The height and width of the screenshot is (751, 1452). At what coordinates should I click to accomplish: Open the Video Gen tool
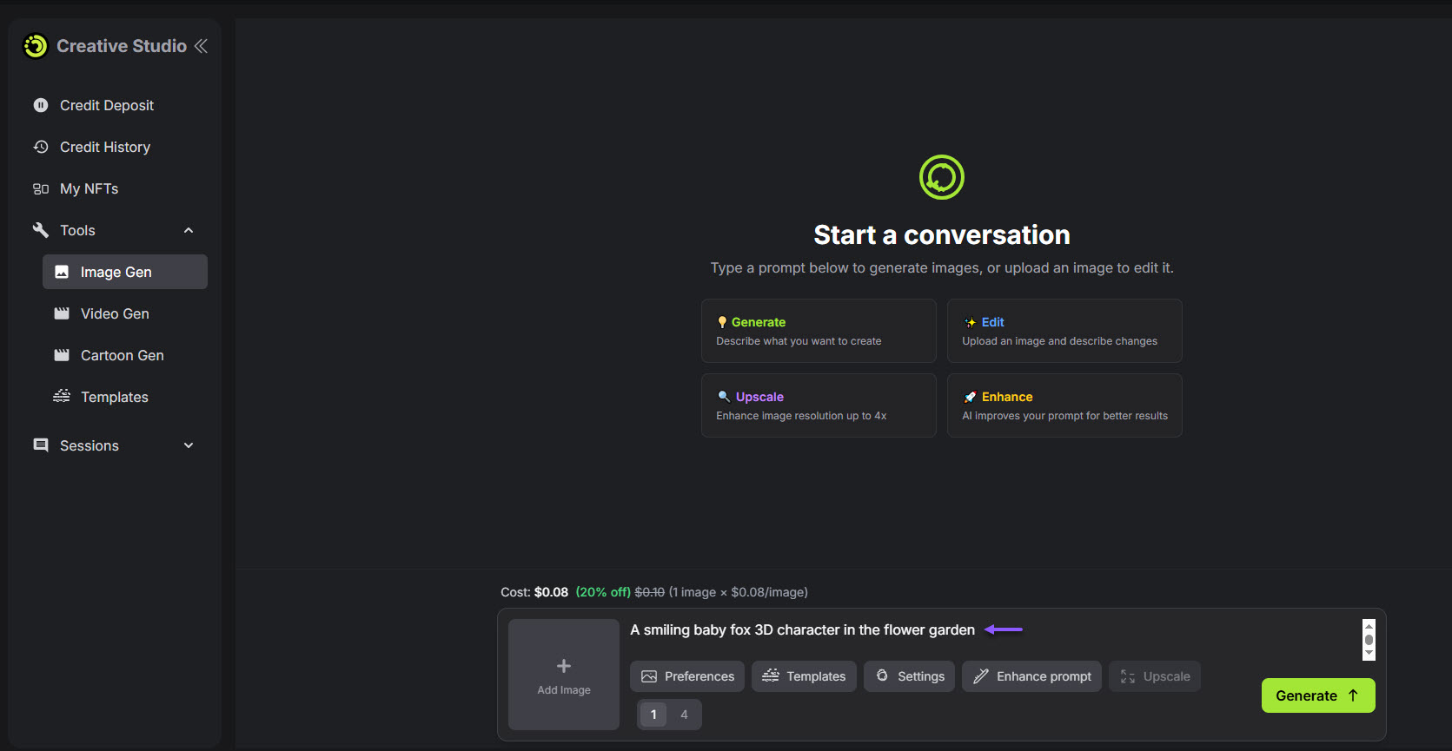click(115, 313)
